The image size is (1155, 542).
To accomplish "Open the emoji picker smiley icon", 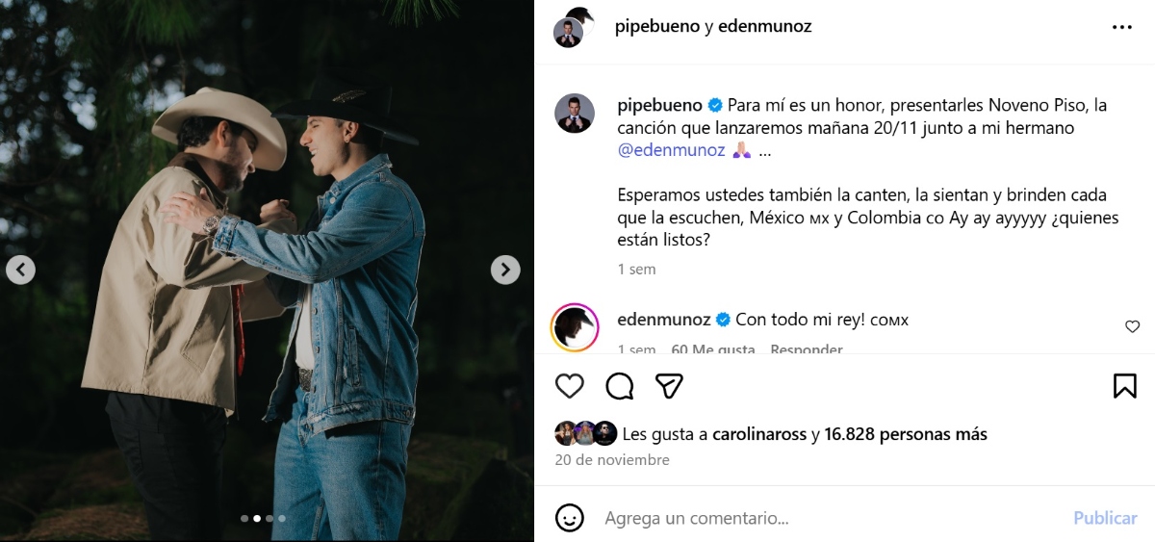I will point(570,518).
